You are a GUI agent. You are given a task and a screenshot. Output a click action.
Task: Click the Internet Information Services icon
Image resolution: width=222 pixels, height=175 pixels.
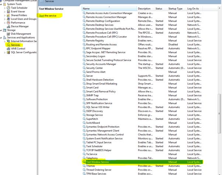coord(8,41)
